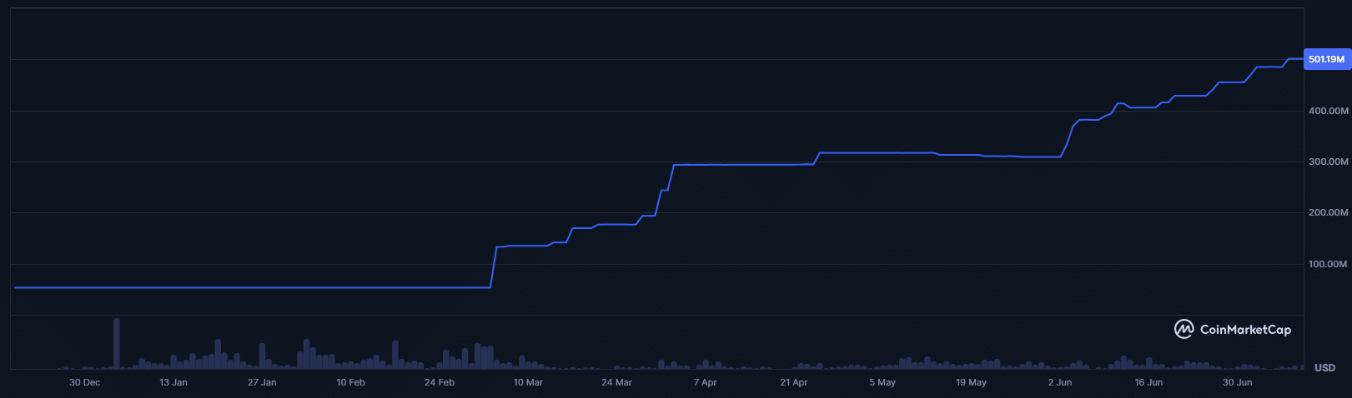The width and height of the screenshot is (1352, 398).
Task: Click the 10 Mar date label
Action: click(x=528, y=382)
